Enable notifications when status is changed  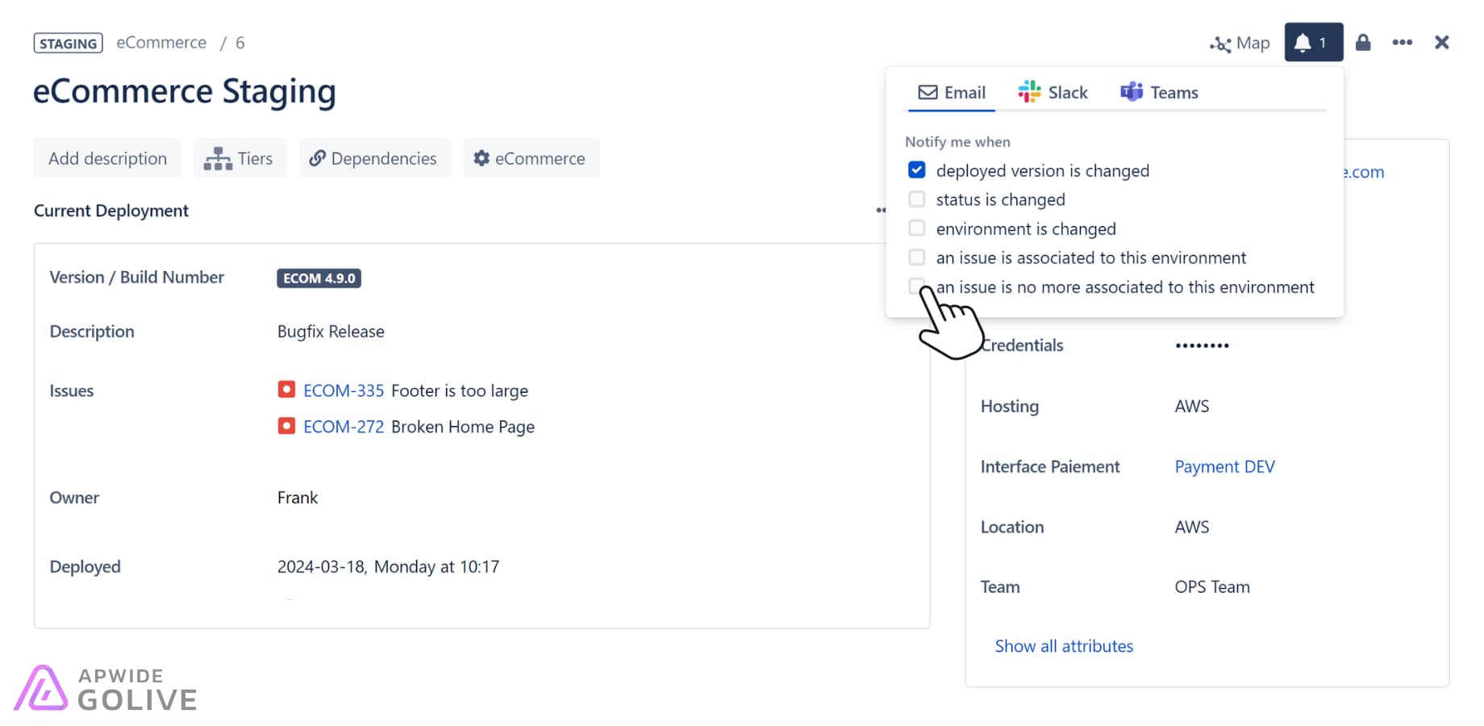coord(916,198)
